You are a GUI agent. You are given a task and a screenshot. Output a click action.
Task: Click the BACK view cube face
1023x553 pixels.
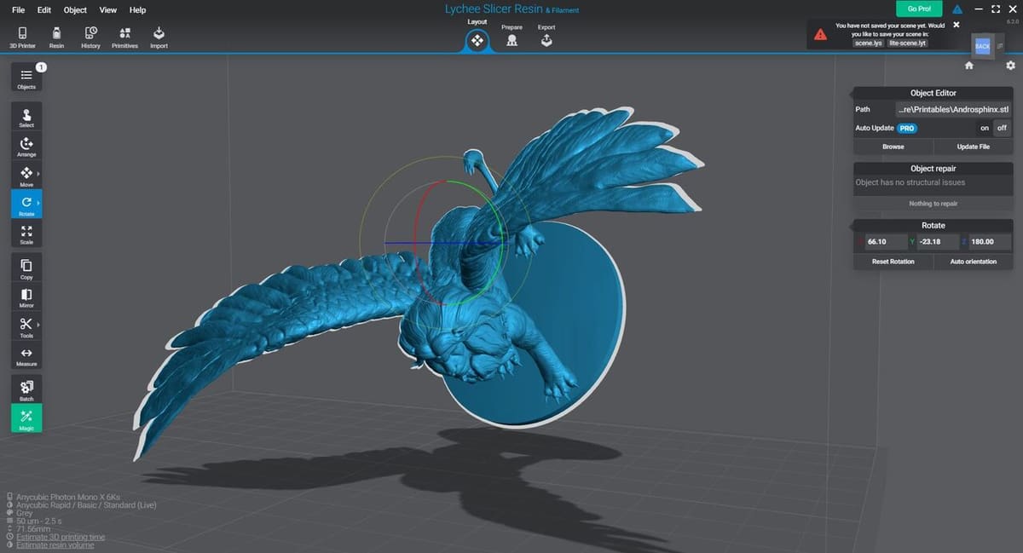pyautogui.click(x=982, y=46)
